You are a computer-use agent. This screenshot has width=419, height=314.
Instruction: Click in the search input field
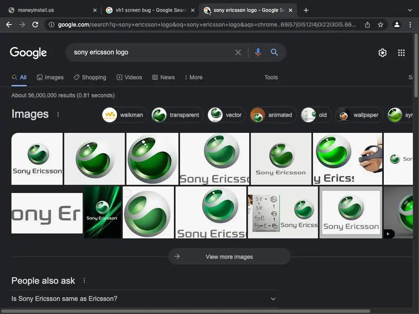152,52
